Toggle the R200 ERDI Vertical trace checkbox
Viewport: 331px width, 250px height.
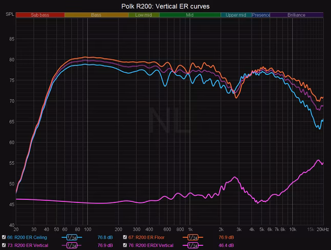click(x=125, y=245)
